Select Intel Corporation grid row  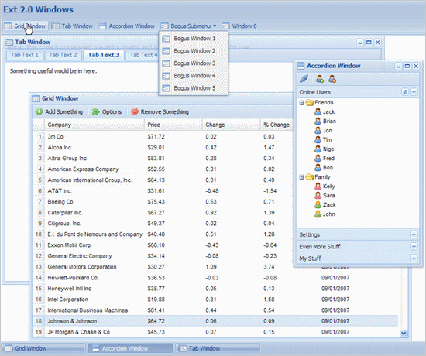[x=215, y=300]
